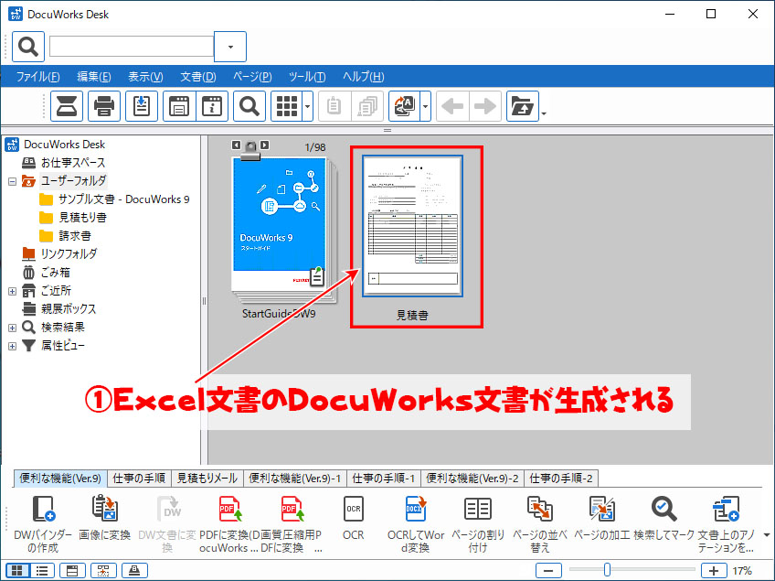775x581 pixels.
Task: Click the import document clipboard icon
Action: (142, 106)
